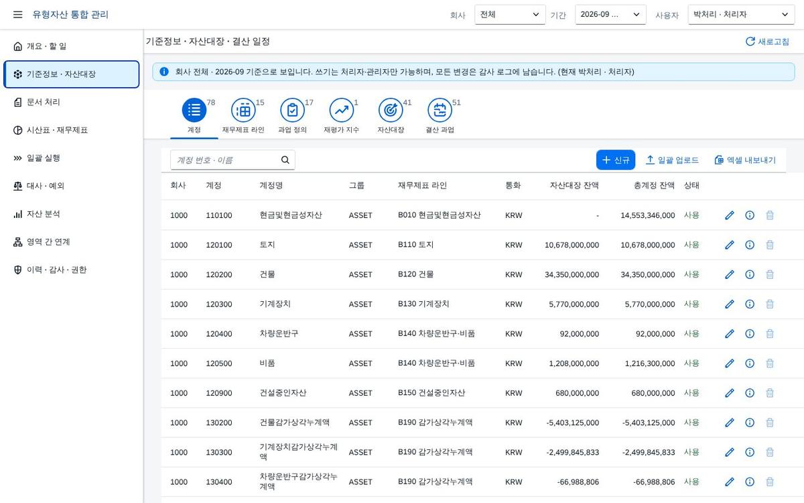The image size is (804, 503).
Task: Show info for the 120300 기계장치 account
Action: pyautogui.click(x=750, y=304)
